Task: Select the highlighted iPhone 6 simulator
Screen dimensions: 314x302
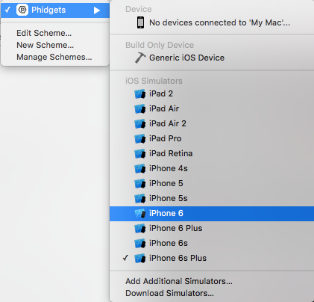Action: [212, 214]
